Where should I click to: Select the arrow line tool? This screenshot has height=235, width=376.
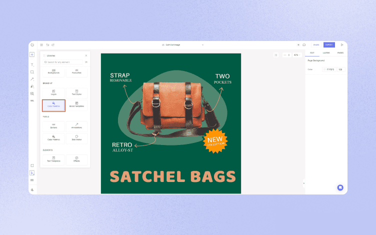click(32, 79)
